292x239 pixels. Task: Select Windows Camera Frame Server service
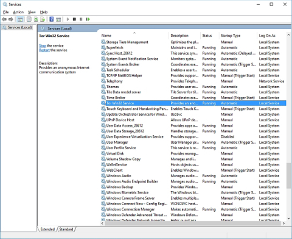pos(193,198)
